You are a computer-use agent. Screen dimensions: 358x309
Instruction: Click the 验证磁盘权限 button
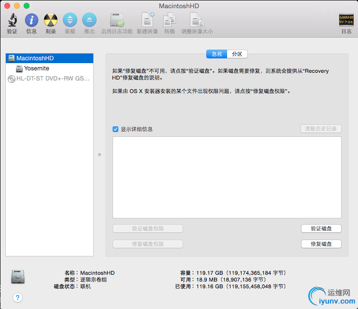tap(148, 228)
